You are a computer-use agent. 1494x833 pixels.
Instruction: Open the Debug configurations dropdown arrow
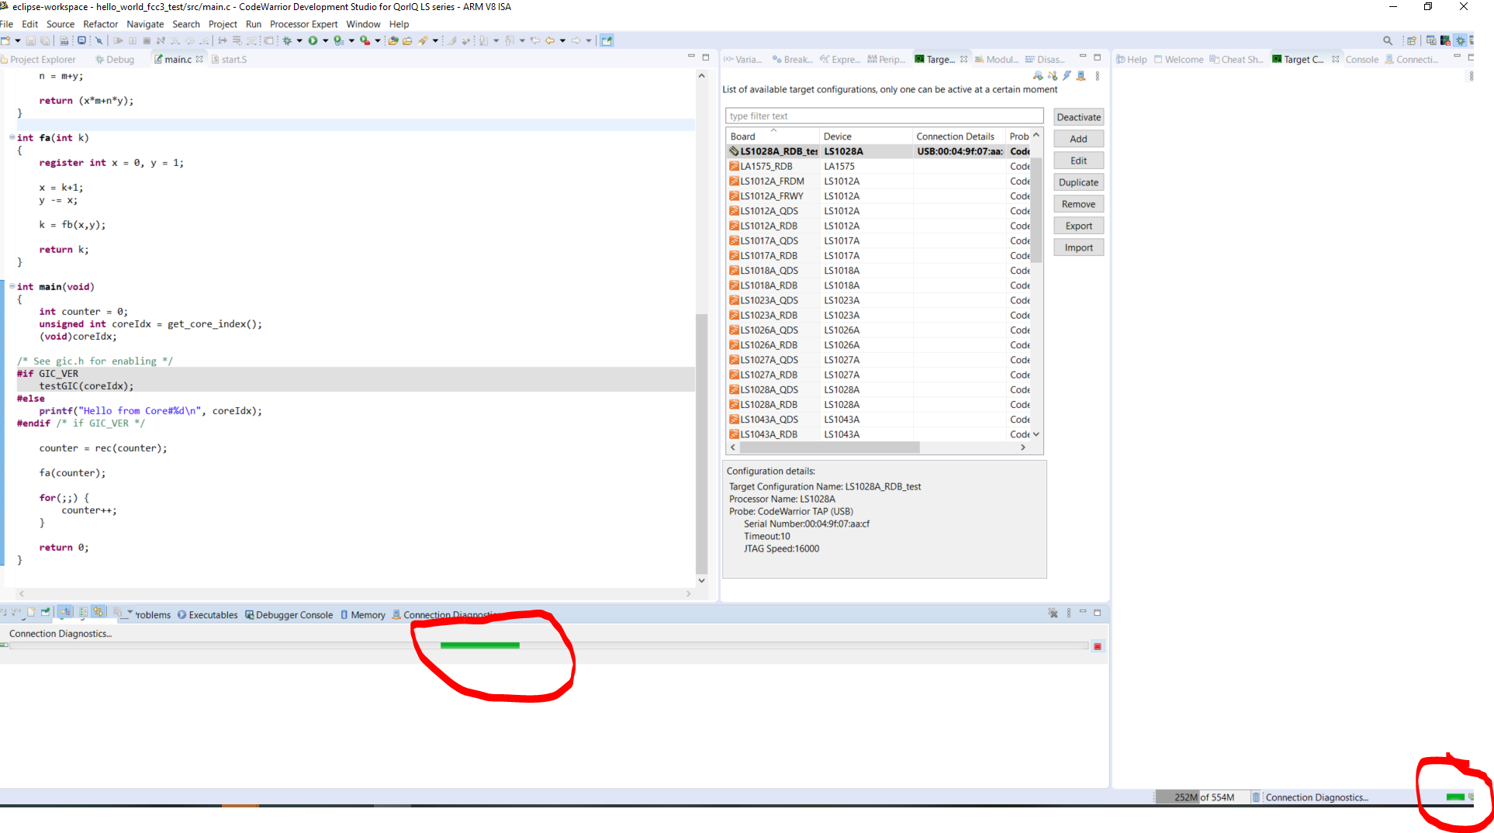301,40
